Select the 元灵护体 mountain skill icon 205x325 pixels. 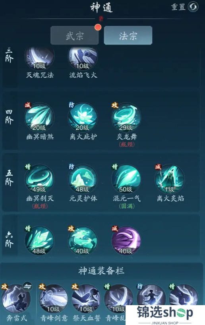click(83, 179)
